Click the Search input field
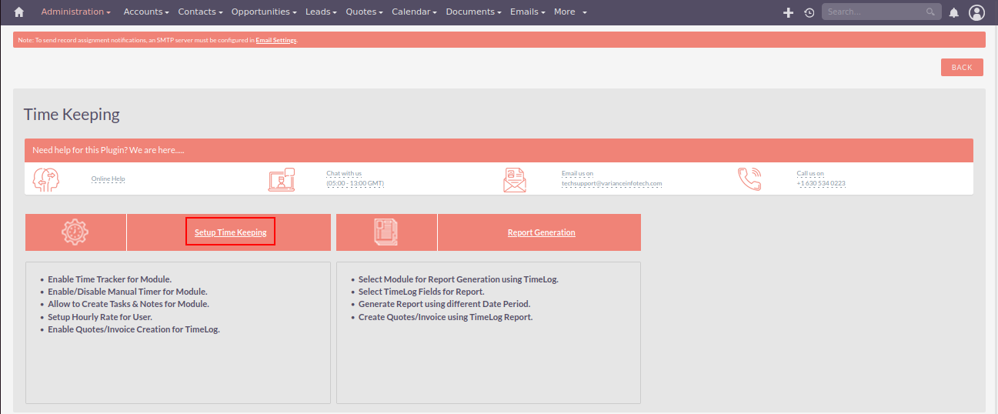The image size is (998, 414). tap(875, 12)
